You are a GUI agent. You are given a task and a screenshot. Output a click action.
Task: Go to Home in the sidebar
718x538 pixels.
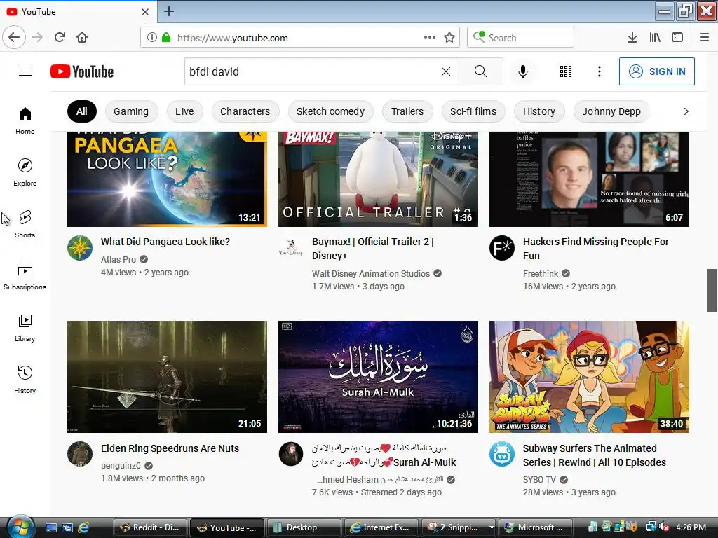(25, 120)
